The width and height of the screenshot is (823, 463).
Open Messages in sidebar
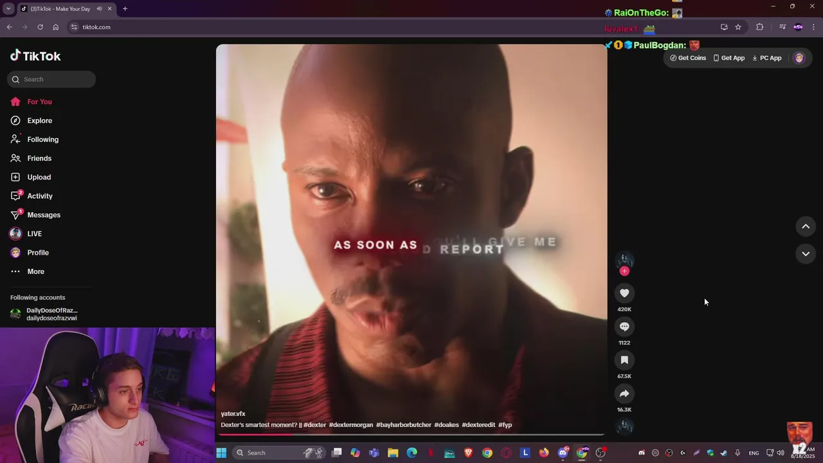pyautogui.click(x=35, y=215)
